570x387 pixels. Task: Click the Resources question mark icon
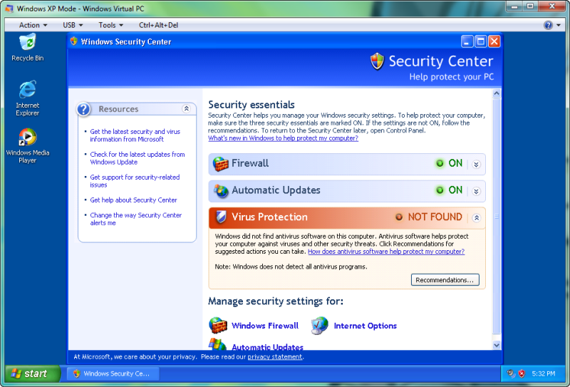pos(83,109)
